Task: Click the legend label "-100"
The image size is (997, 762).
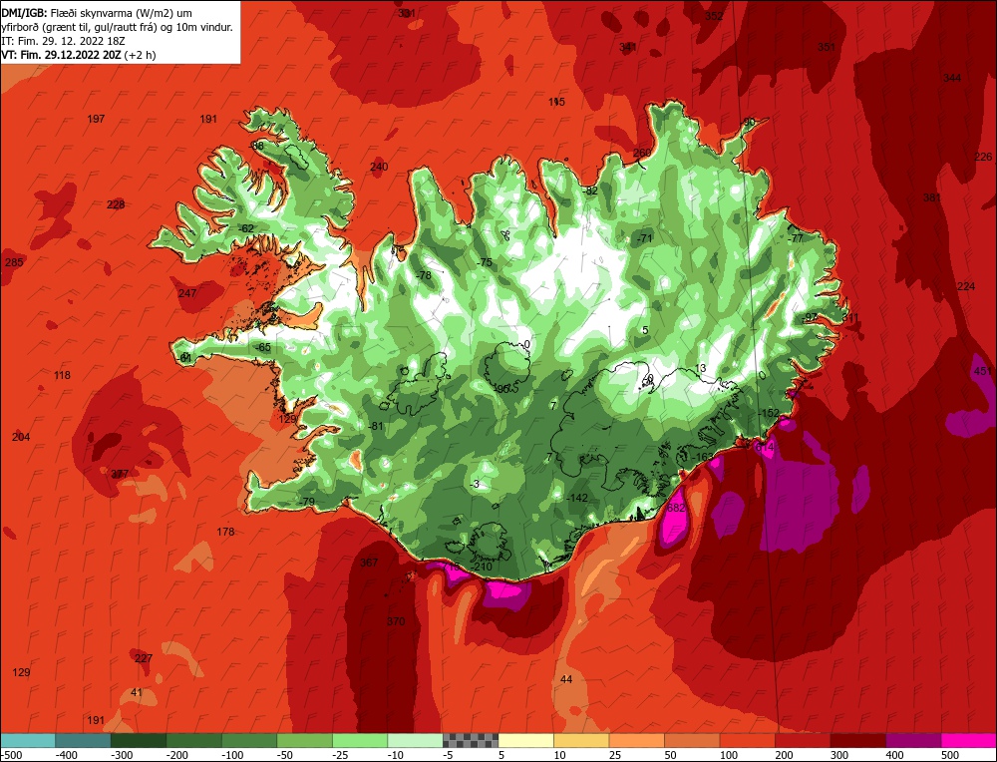Action: tap(232, 755)
